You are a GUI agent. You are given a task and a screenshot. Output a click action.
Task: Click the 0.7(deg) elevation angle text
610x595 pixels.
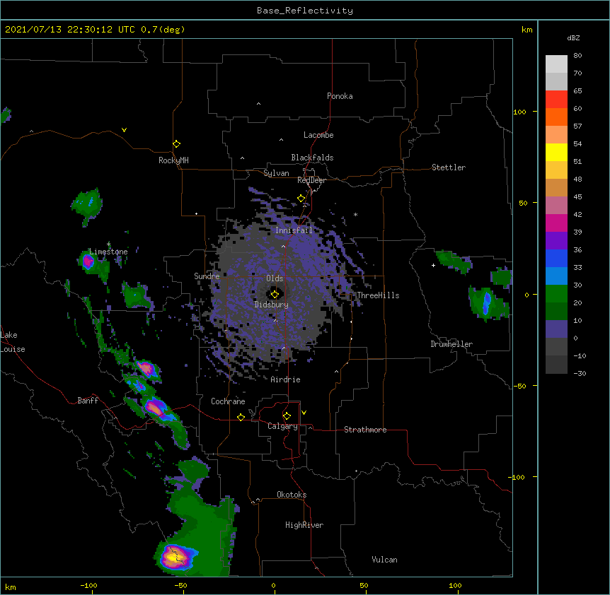click(163, 30)
